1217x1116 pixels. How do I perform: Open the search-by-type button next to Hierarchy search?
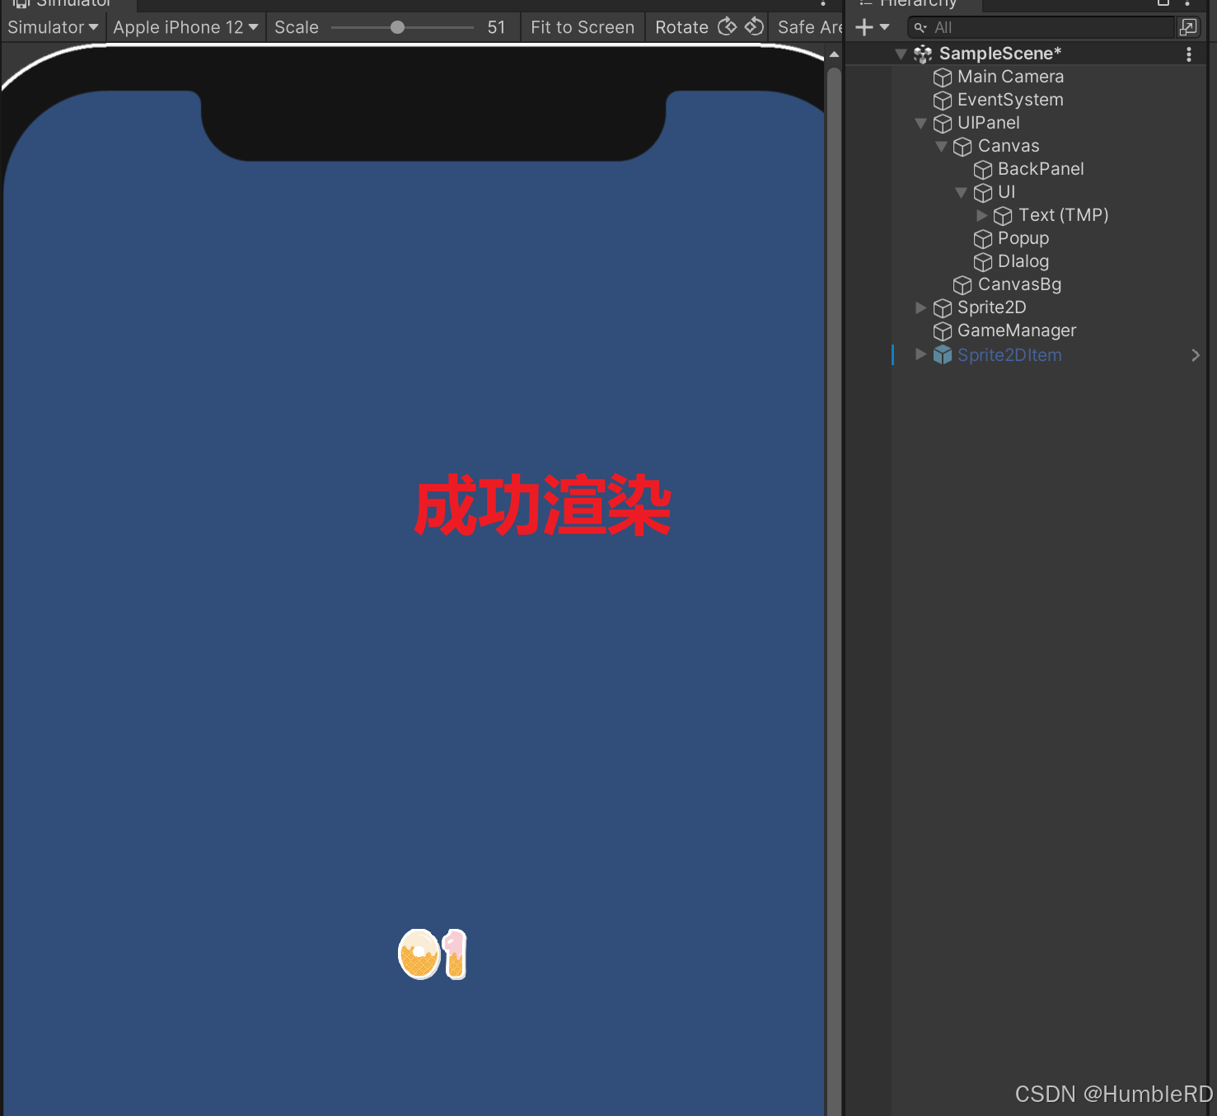[1188, 27]
